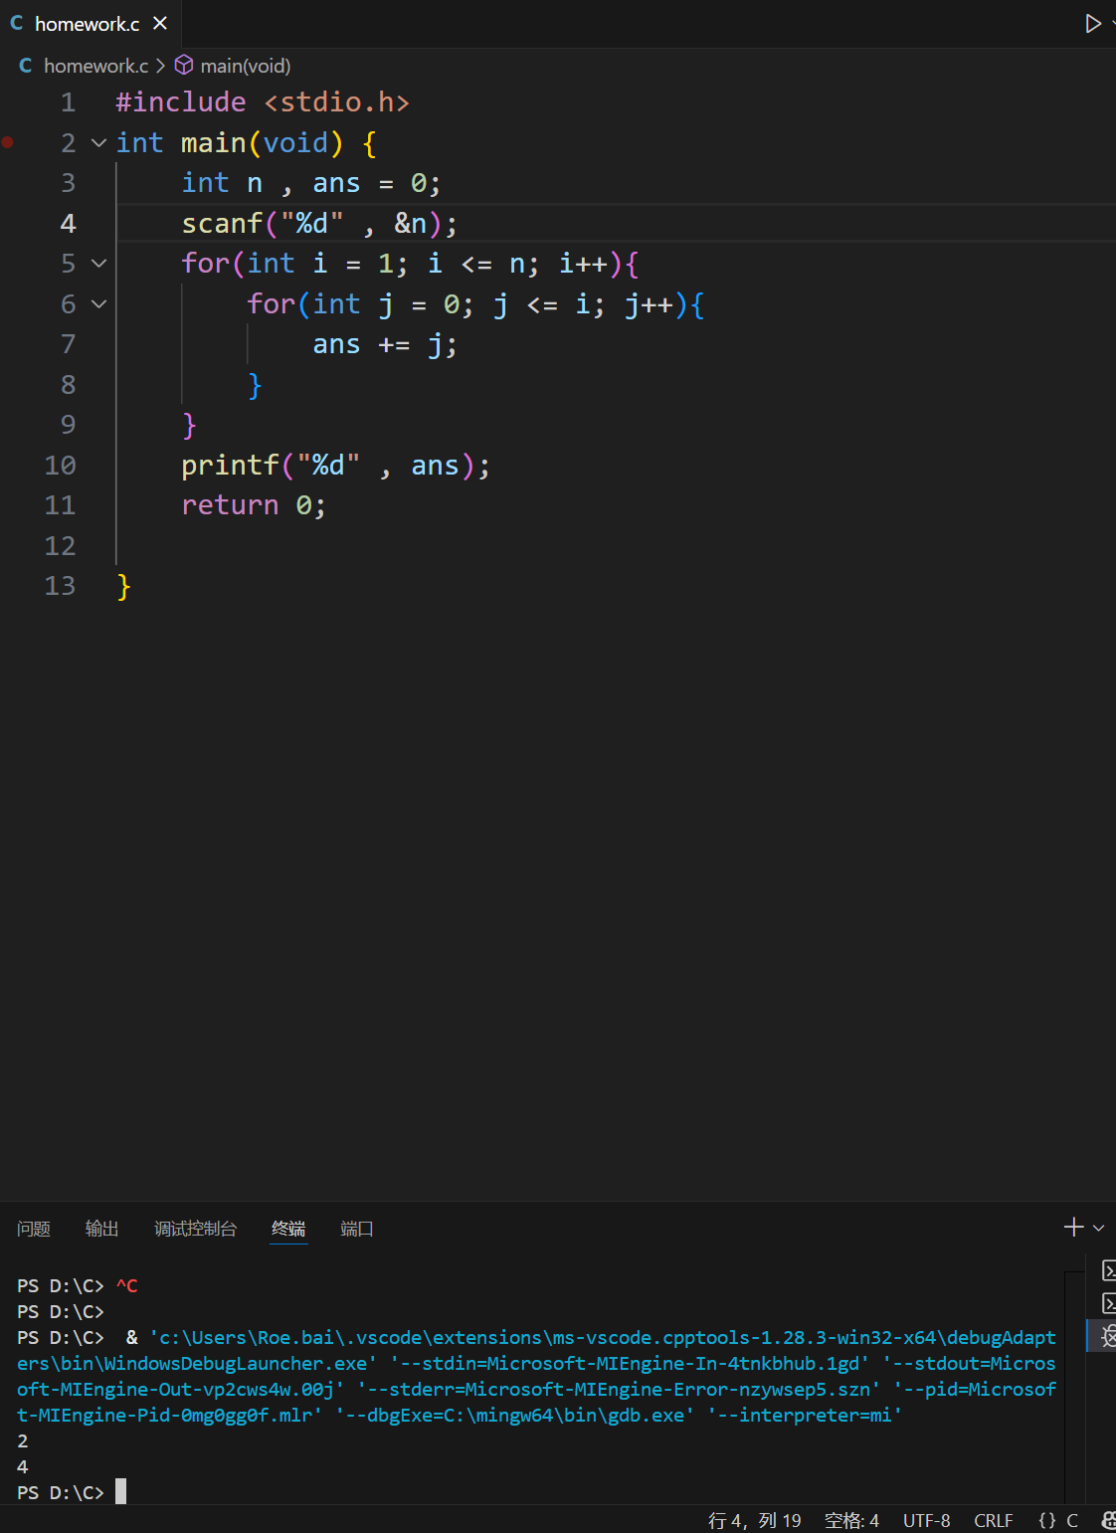Click the 'return 0;' statement
This screenshot has width=1116, height=1533.
(254, 505)
